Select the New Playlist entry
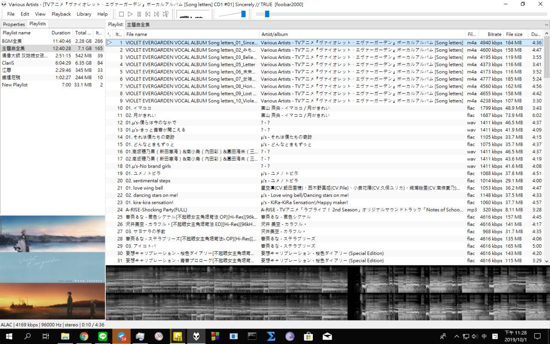The image size is (550, 344). tap(52, 85)
